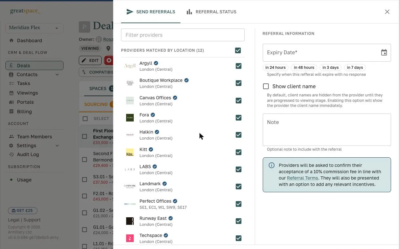Expand the Contacts submenu chevron

(x=57, y=75)
